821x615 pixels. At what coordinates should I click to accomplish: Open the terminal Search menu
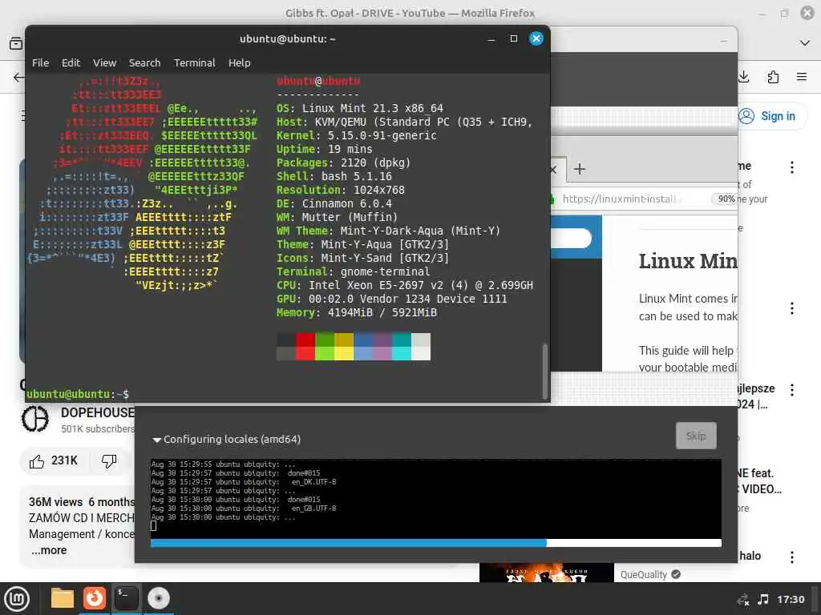pos(144,62)
